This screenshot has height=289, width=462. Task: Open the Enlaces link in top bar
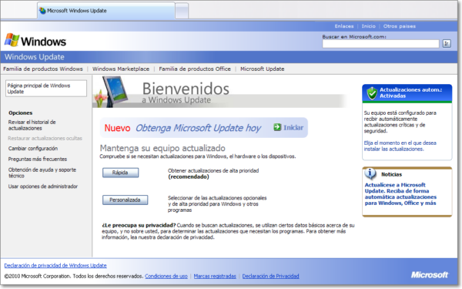click(344, 26)
